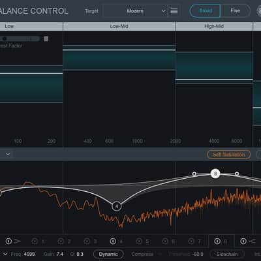Toggle power for EQ band 2
The image size is (261, 261).
[x=61, y=241]
